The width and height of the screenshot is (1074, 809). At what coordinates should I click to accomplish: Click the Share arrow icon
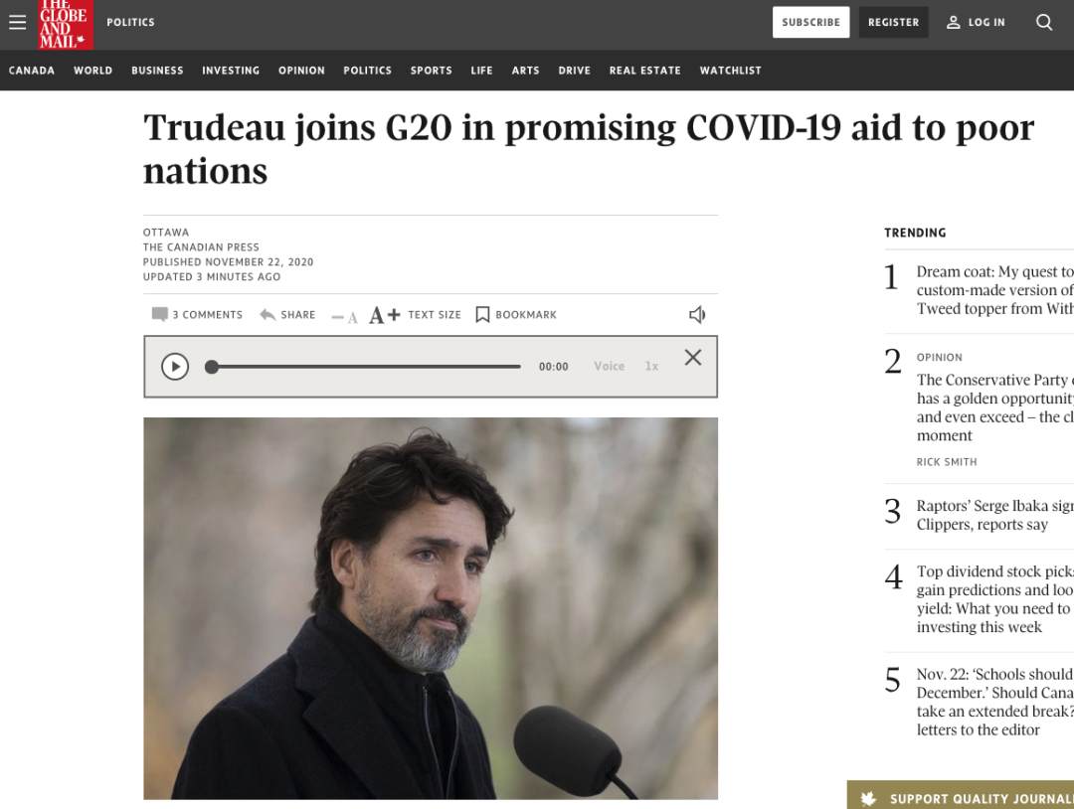tap(268, 314)
